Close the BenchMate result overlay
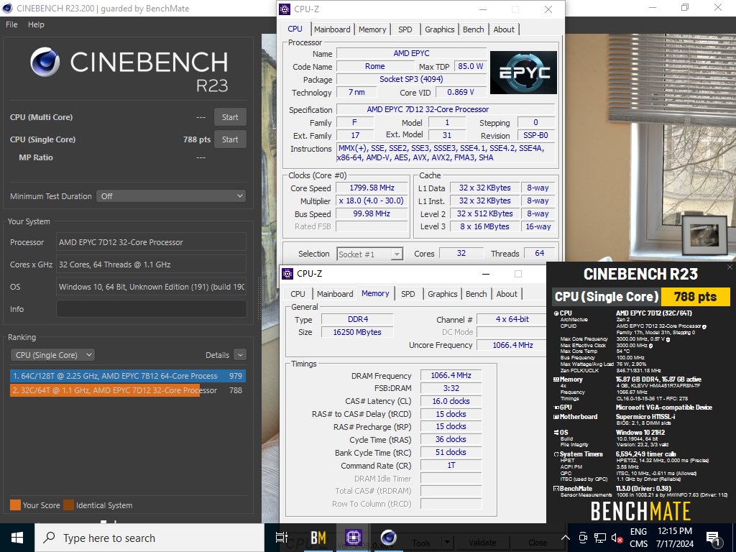This screenshot has height=552, width=736. [x=730, y=267]
